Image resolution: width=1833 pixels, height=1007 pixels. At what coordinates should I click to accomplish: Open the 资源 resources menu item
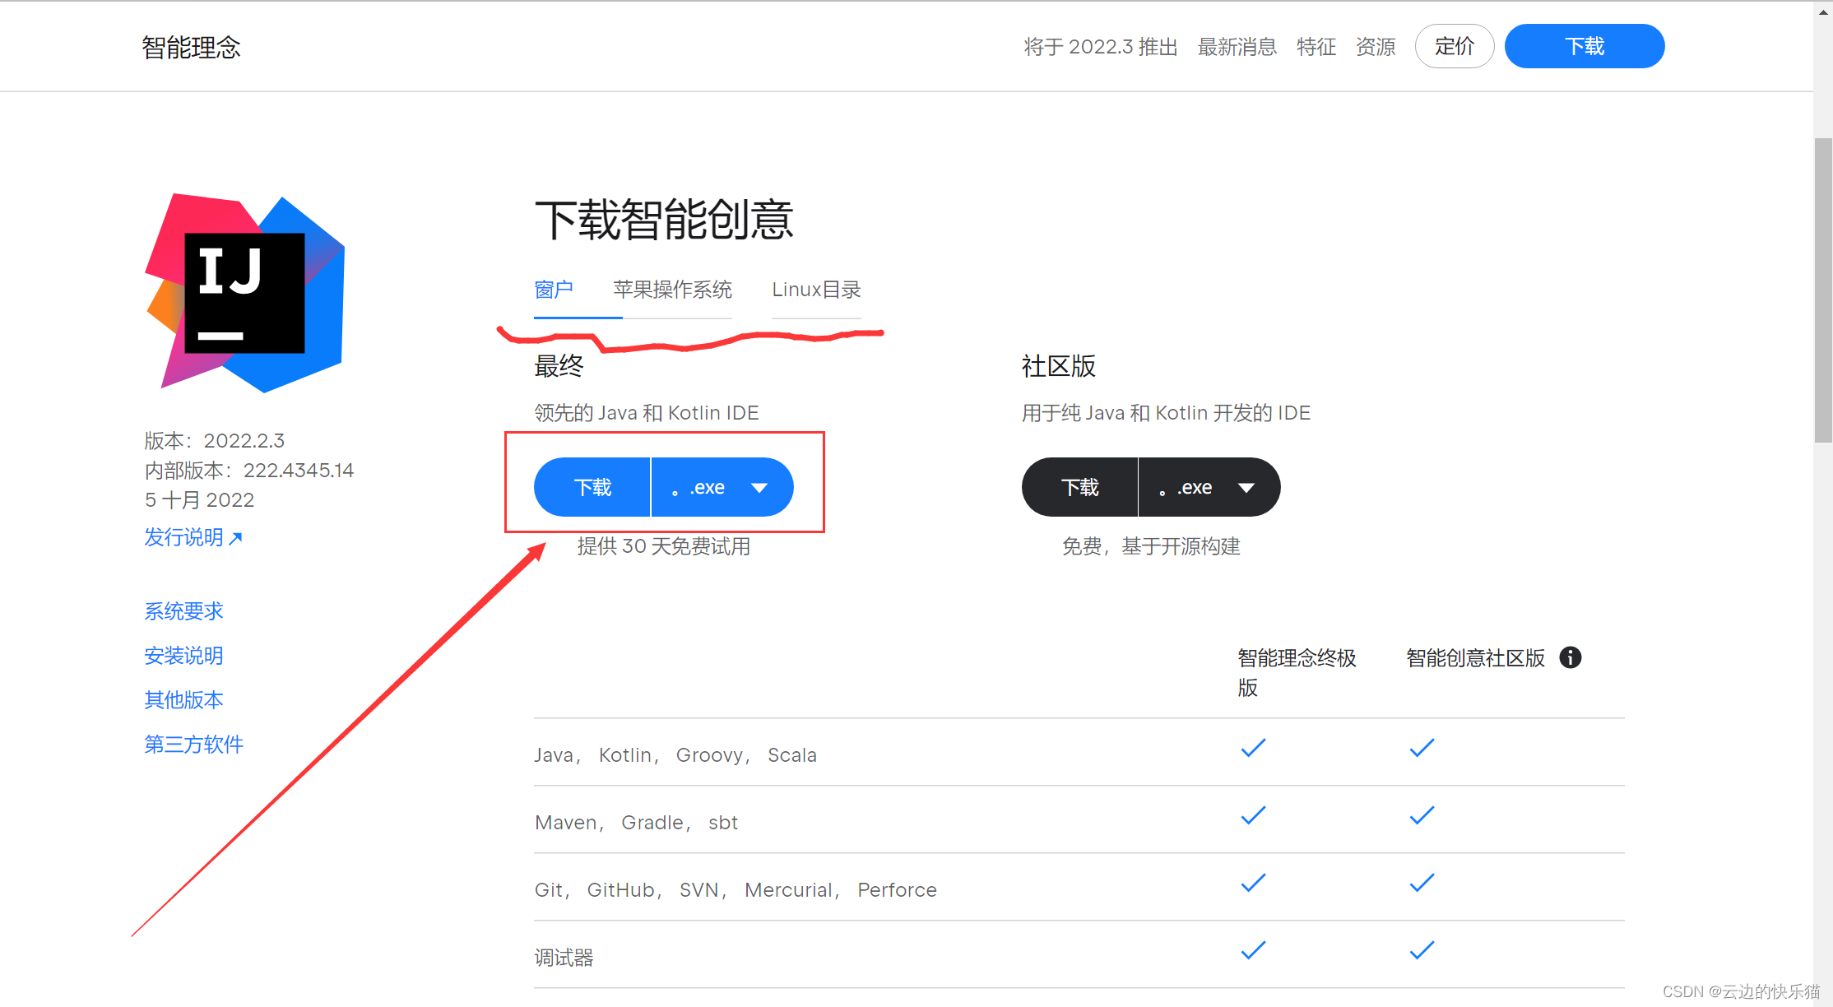[1376, 47]
